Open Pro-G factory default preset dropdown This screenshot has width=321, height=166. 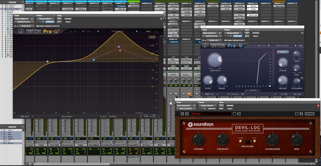coord(233,33)
